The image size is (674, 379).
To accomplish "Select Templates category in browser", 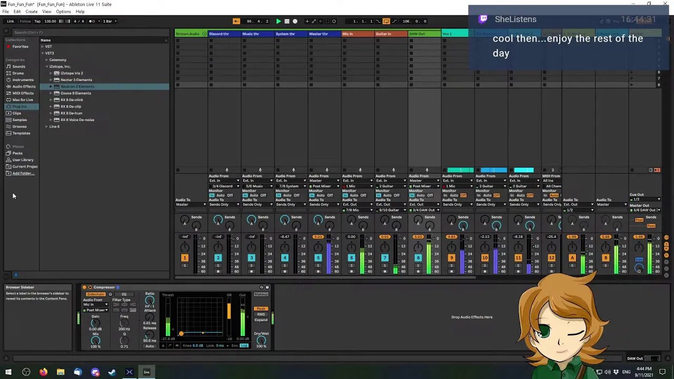I will tap(21, 133).
